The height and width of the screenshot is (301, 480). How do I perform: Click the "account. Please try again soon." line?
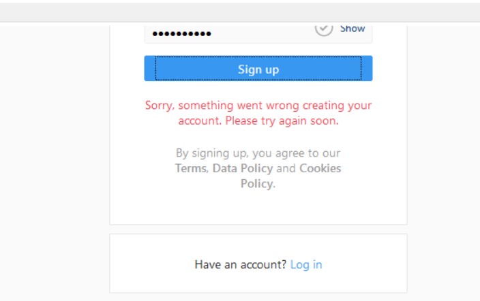pos(258,121)
